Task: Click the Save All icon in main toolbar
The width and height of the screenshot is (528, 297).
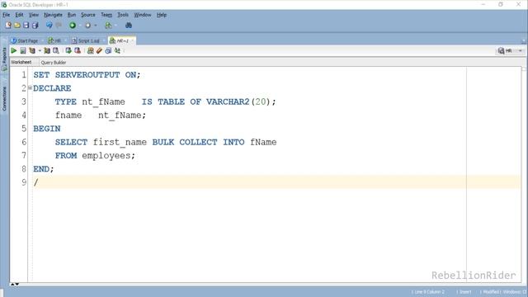Action: [x=35, y=26]
